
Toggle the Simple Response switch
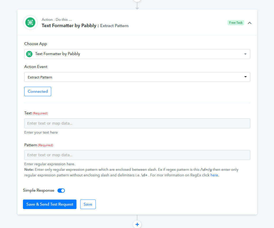pos(61,190)
